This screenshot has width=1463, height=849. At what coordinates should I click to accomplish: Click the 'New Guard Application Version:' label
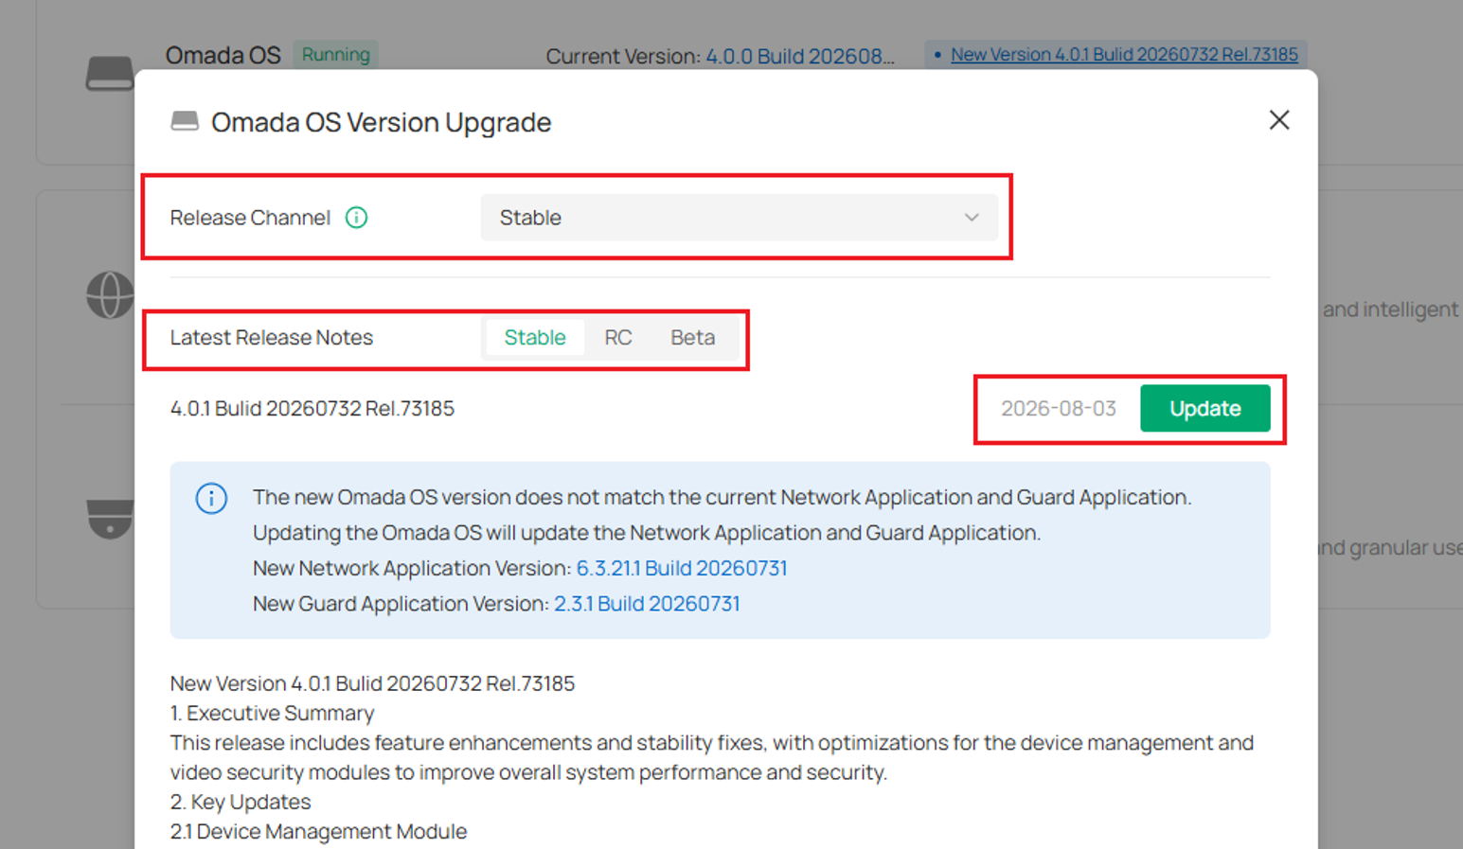coord(401,604)
